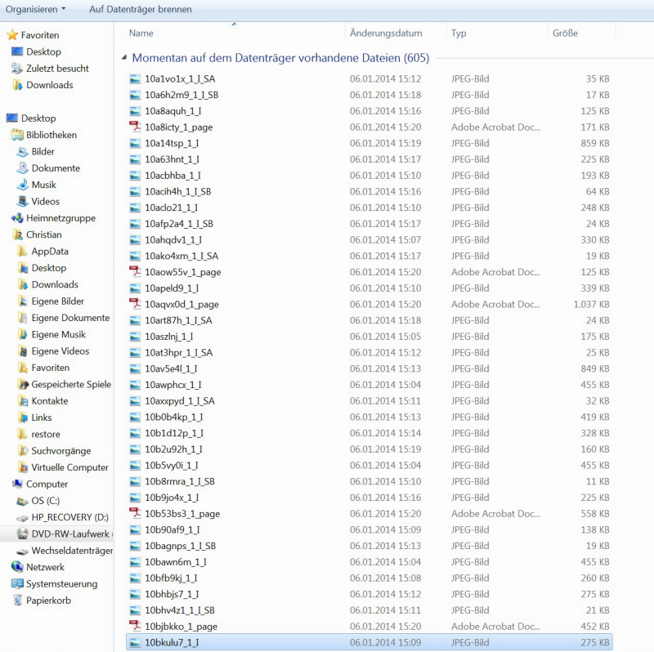
Task: Select the 10aqvx0d_1_page PDF file
Action: click(181, 305)
